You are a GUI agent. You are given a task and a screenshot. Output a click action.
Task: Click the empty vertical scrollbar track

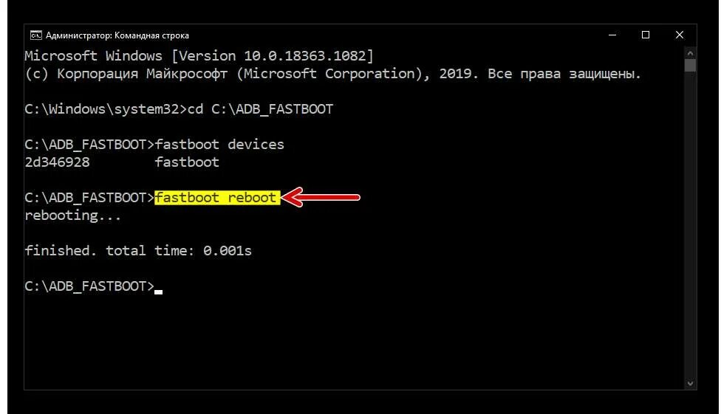[x=690, y=225]
